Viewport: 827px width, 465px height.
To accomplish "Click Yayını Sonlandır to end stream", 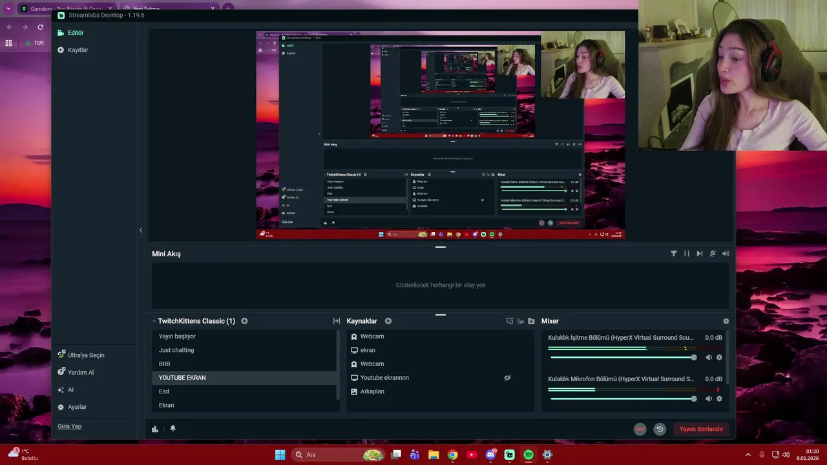I will pyautogui.click(x=701, y=429).
